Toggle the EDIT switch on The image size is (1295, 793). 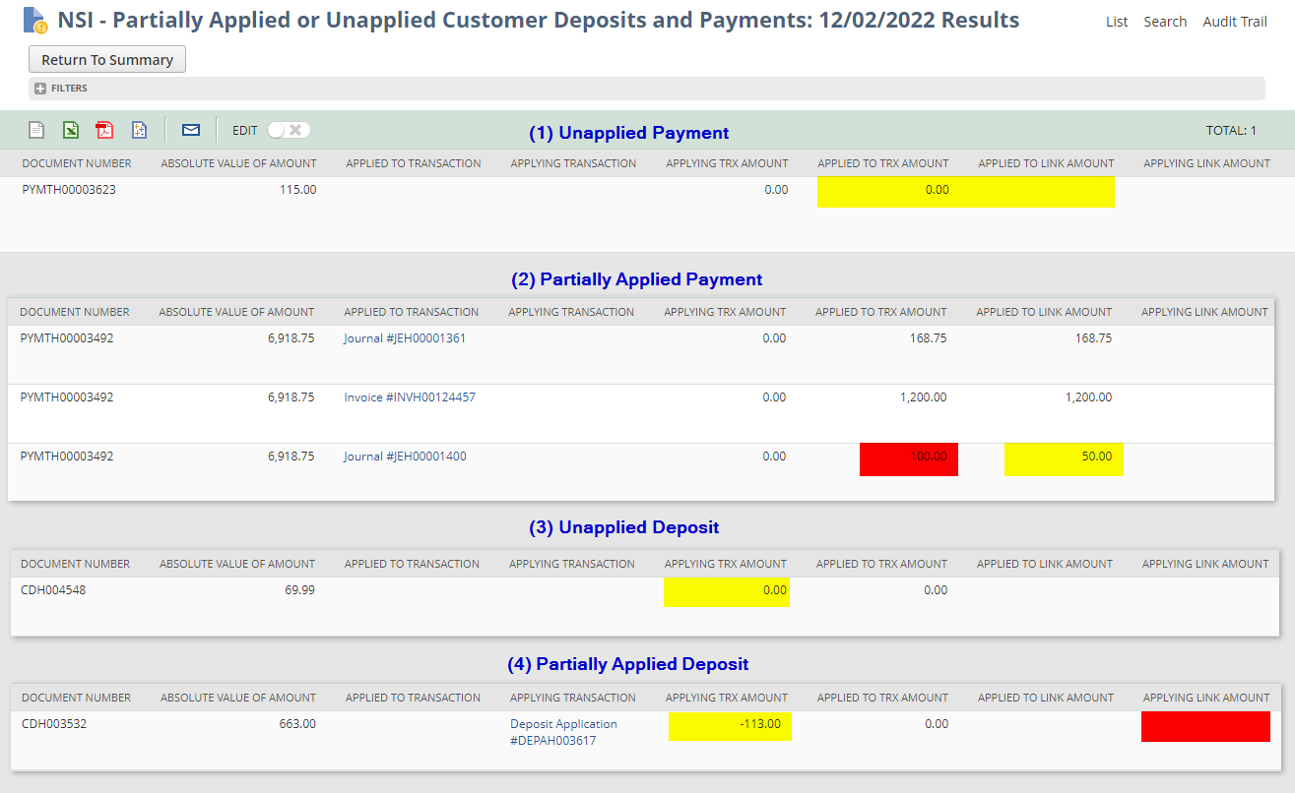pyautogui.click(x=289, y=130)
